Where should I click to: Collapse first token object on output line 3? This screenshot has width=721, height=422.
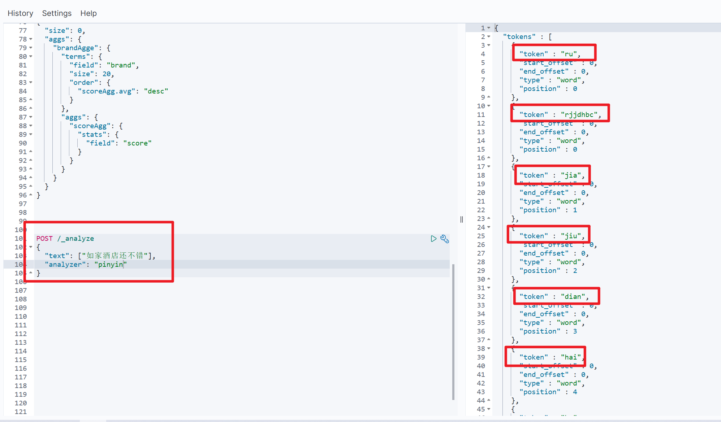pyautogui.click(x=489, y=45)
